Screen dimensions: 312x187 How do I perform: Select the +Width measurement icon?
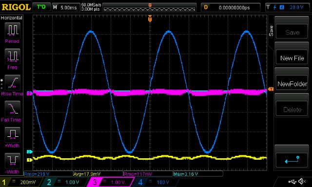[x=12, y=135]
